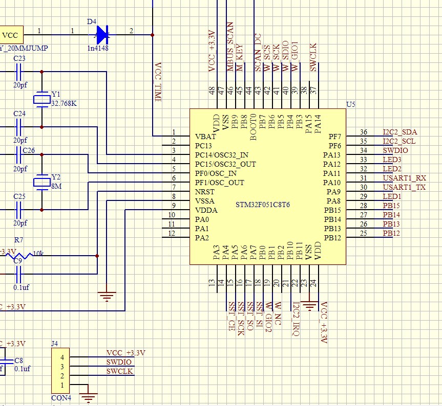Select the W_GIO2 net label

click(x=269, y=317)
